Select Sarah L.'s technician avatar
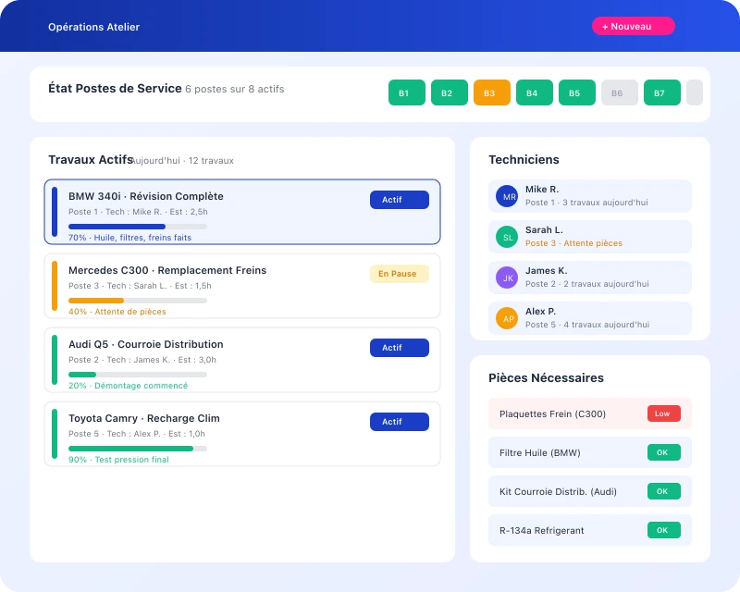Viewport: 740px width, 592px height. click(506, 237)
